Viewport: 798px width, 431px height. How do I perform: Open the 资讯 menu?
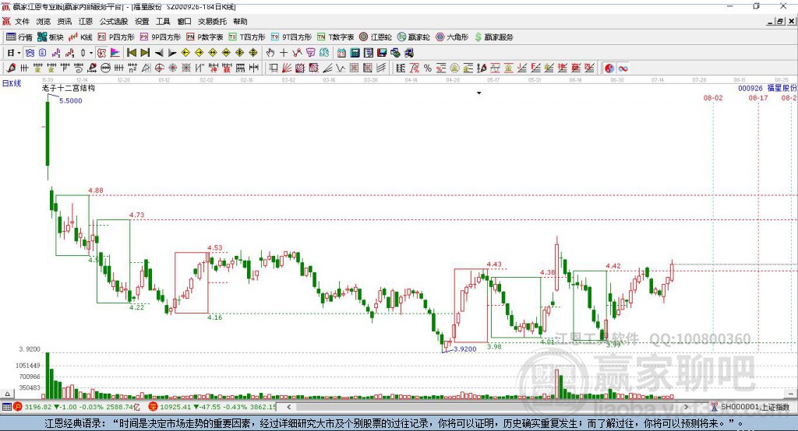pyautogui.click(x=65, y=21)
